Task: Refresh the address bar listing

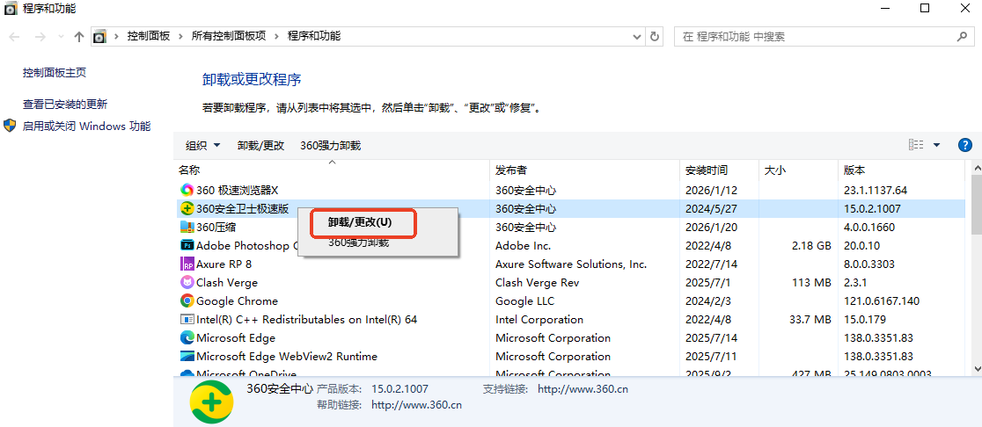Action: point(655,36)
